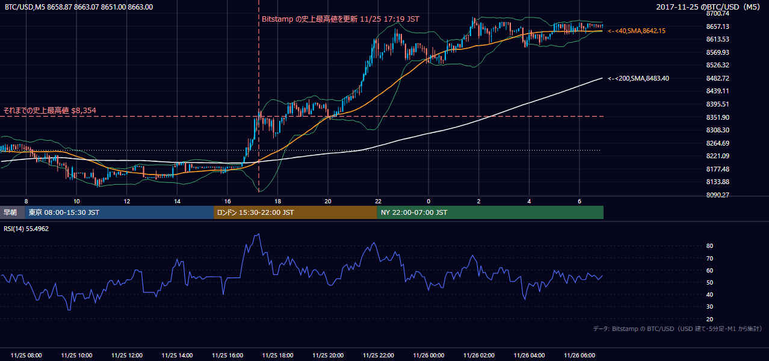Click the 'それまでの史上最高値 $8,354' label

(x=50, y=111)
